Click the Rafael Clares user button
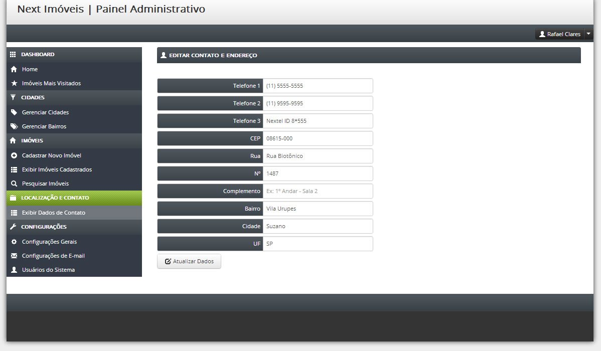The image size is (601, 351). [x=559, y=34]
